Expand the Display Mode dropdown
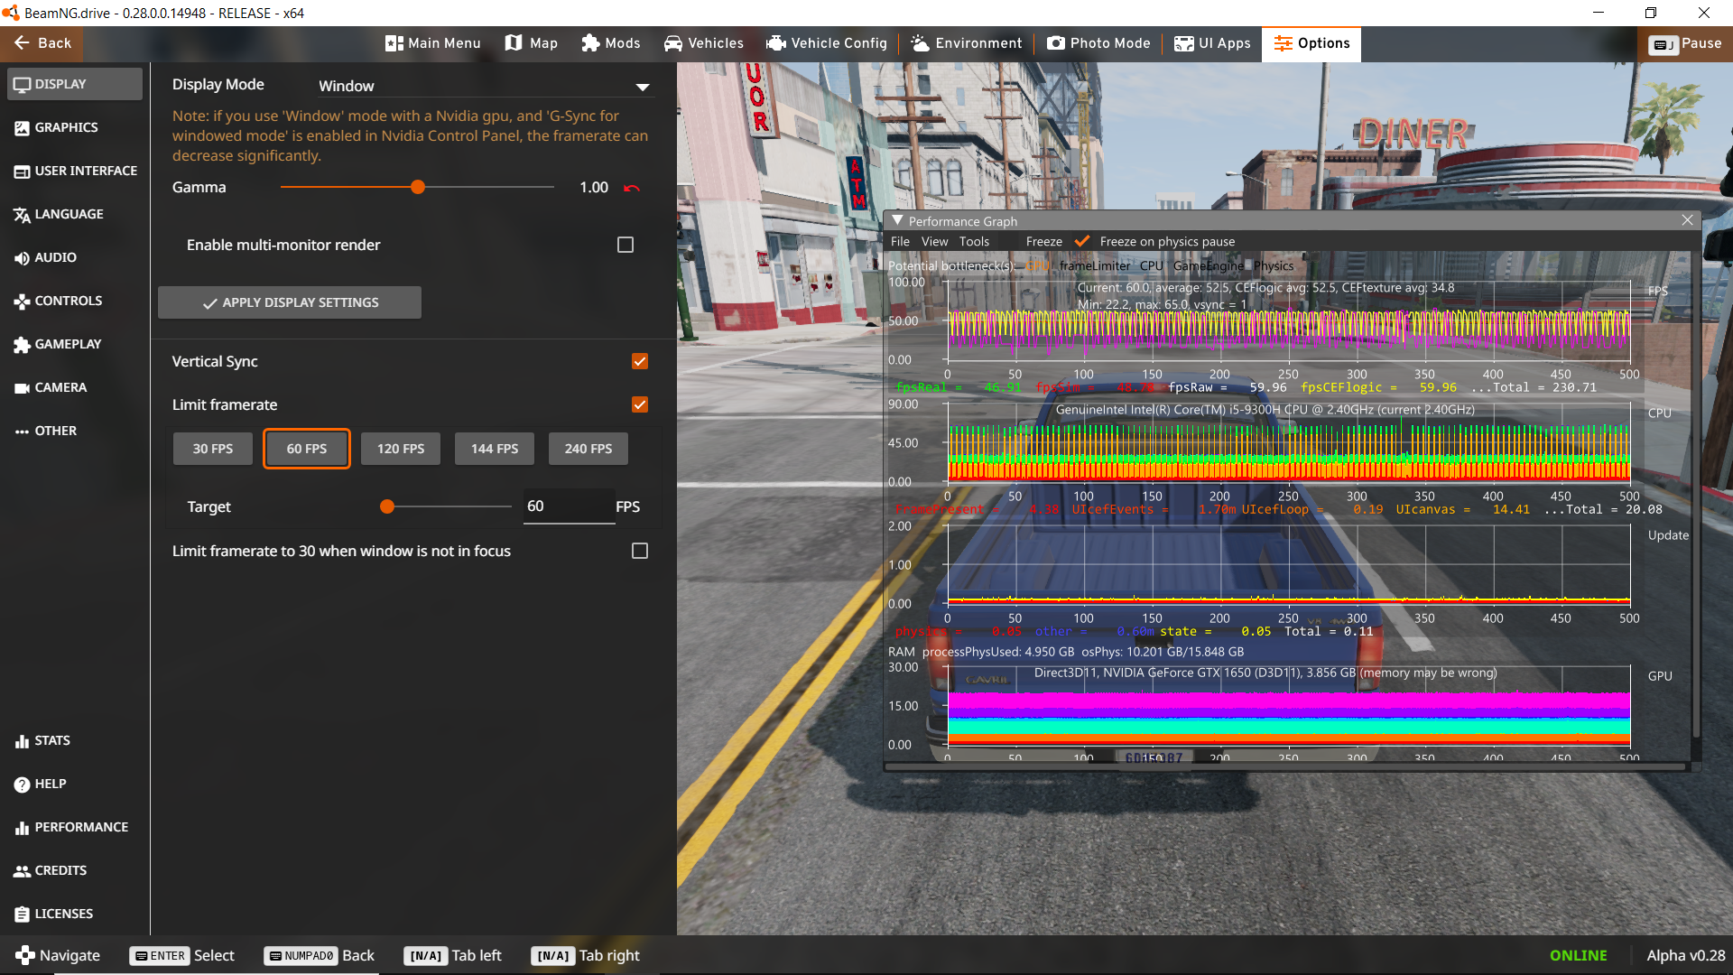1733x975 pixels. click(x=643, y=87)
